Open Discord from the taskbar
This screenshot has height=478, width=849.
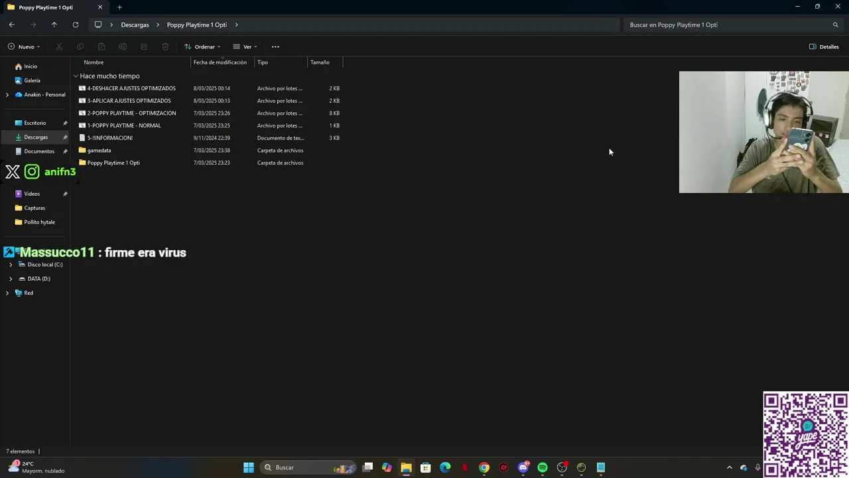tap(523, 467)
